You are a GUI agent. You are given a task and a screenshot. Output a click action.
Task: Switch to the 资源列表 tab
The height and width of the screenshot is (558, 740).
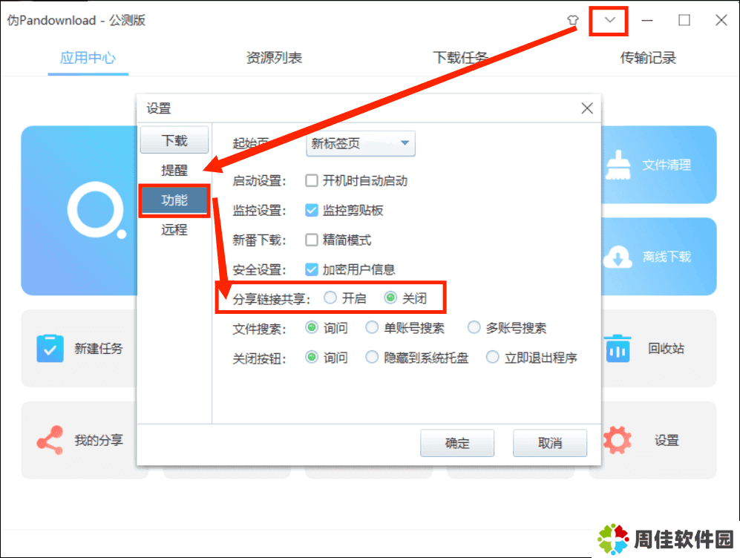tap(274, 58)
